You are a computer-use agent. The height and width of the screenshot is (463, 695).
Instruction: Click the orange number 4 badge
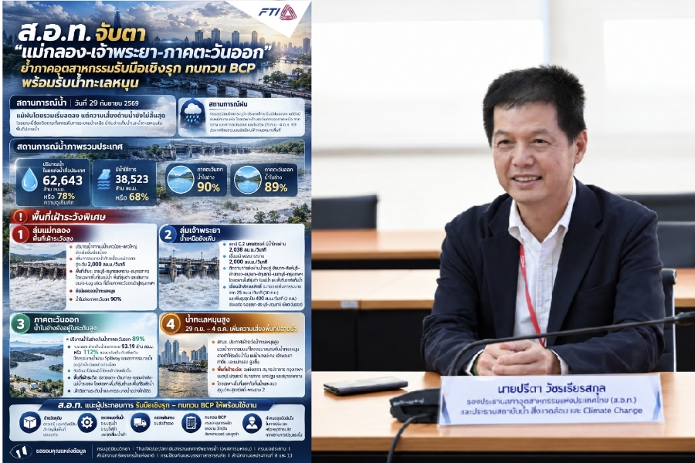[170, 324]
